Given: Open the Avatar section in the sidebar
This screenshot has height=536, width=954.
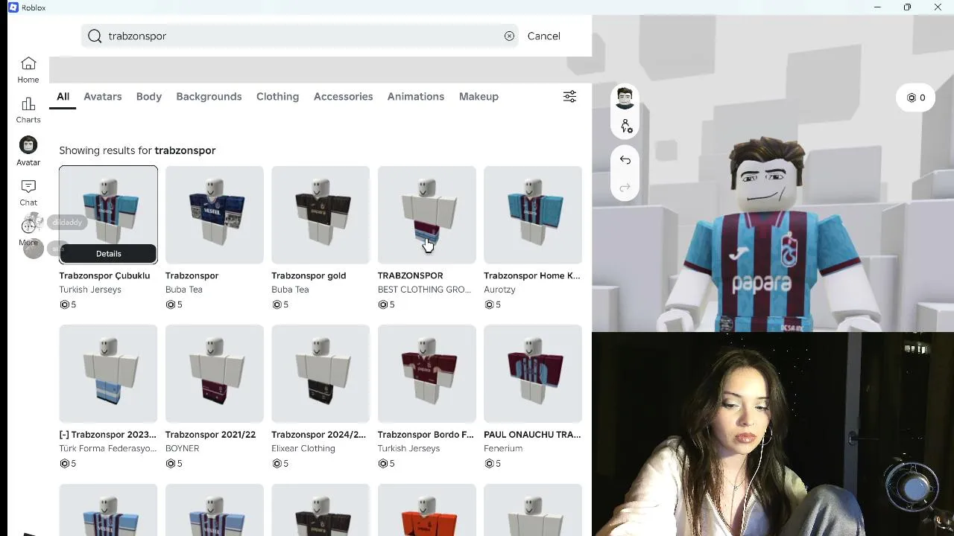Looking at the screenshot, I should [x=28, y=152].
